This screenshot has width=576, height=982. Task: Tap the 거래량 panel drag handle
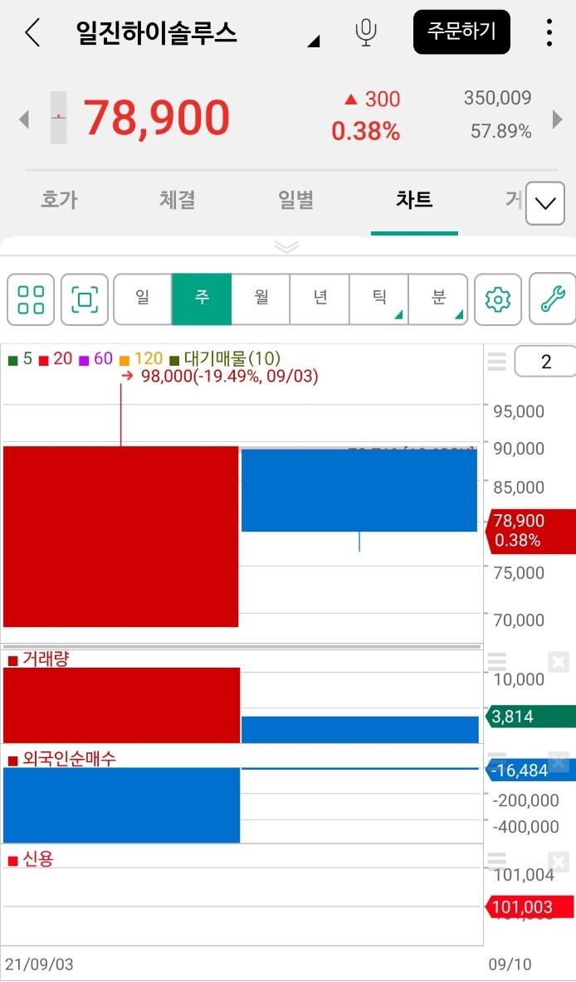pyautogui.click(x=496, y=661)
